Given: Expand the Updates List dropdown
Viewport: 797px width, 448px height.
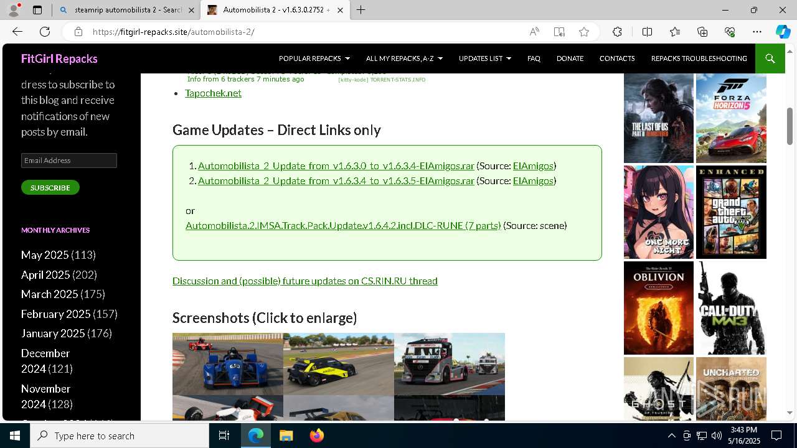Looking at the screenshot, I should click(x=484, y=58).
